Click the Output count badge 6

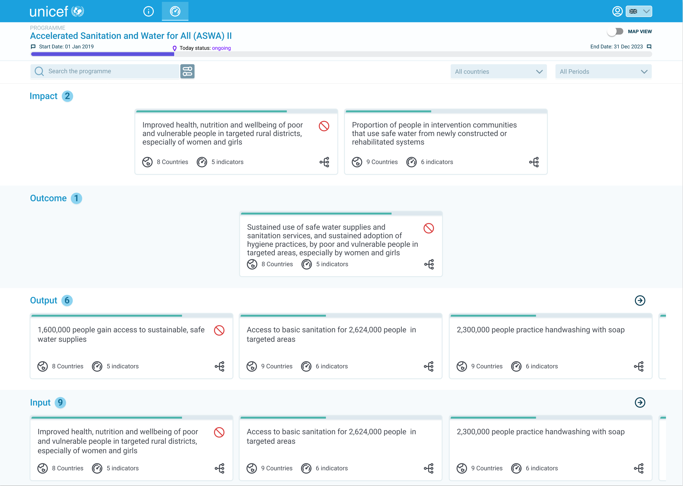67,300
